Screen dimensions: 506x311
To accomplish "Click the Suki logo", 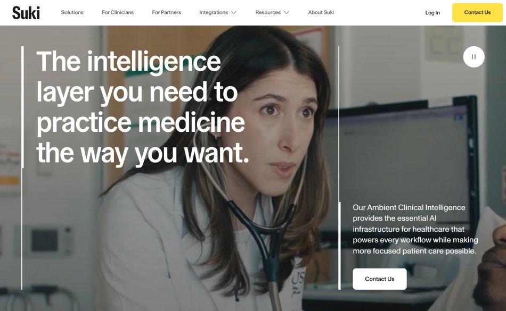I will [x=26, y=13].
